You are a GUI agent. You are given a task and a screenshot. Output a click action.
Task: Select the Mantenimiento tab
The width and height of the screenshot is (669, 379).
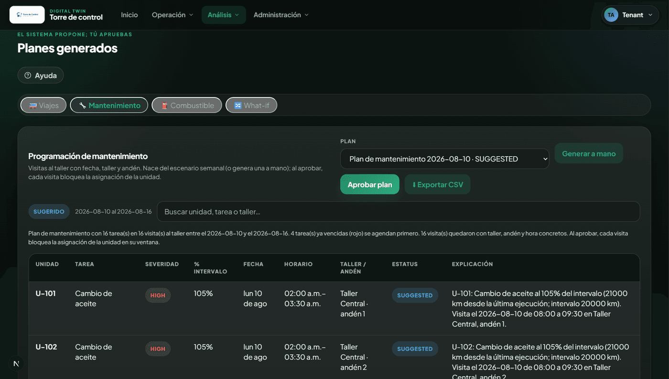109,105
